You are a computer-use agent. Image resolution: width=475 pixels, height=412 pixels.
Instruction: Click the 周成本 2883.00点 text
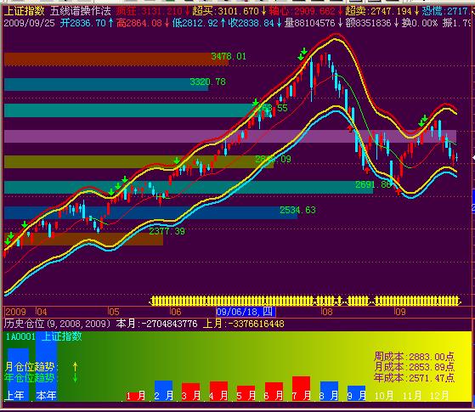pos(415,357)
